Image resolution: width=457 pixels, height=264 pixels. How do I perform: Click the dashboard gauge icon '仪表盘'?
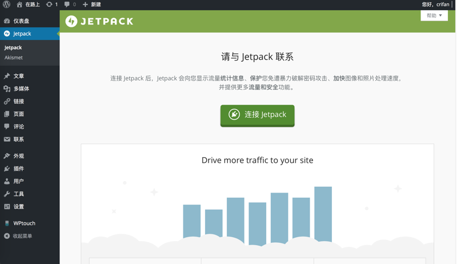pos(7,21)
